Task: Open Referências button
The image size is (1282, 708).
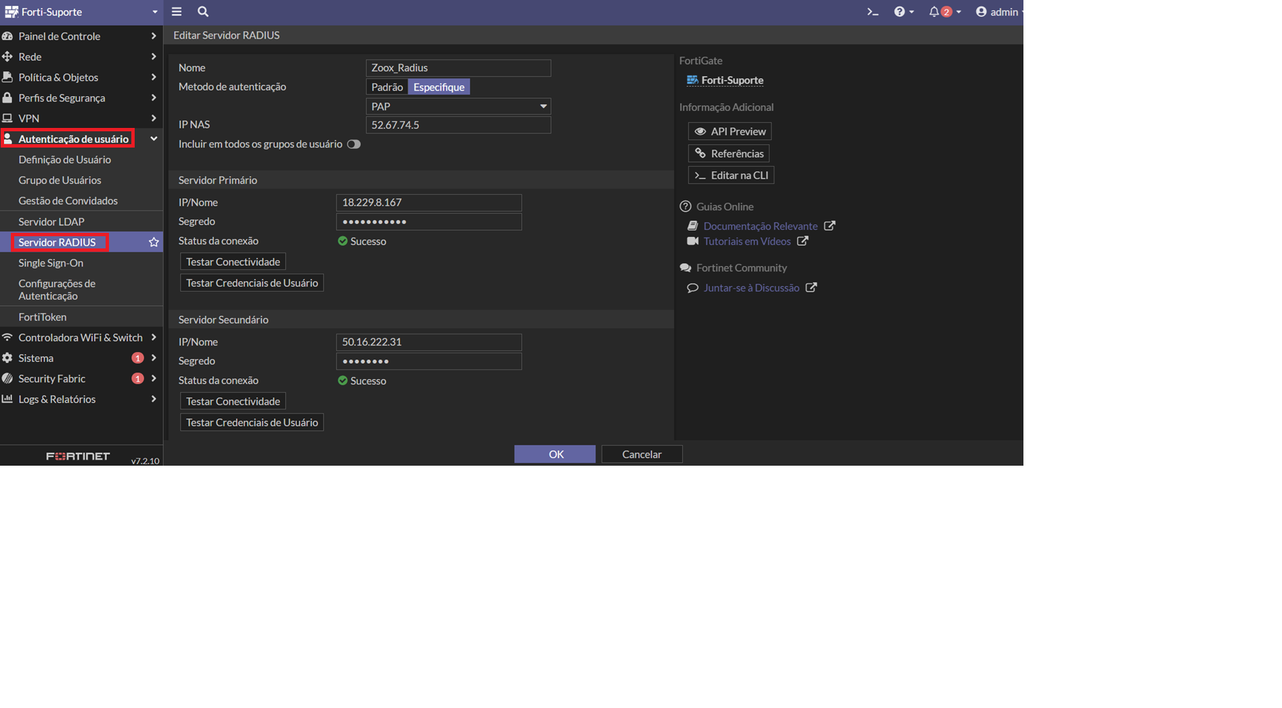Action: pyautogui.click(x=729, y=154)
